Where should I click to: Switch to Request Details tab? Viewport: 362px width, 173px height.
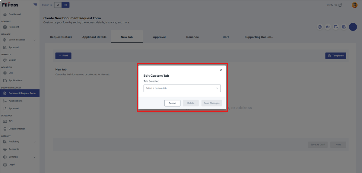61,37
